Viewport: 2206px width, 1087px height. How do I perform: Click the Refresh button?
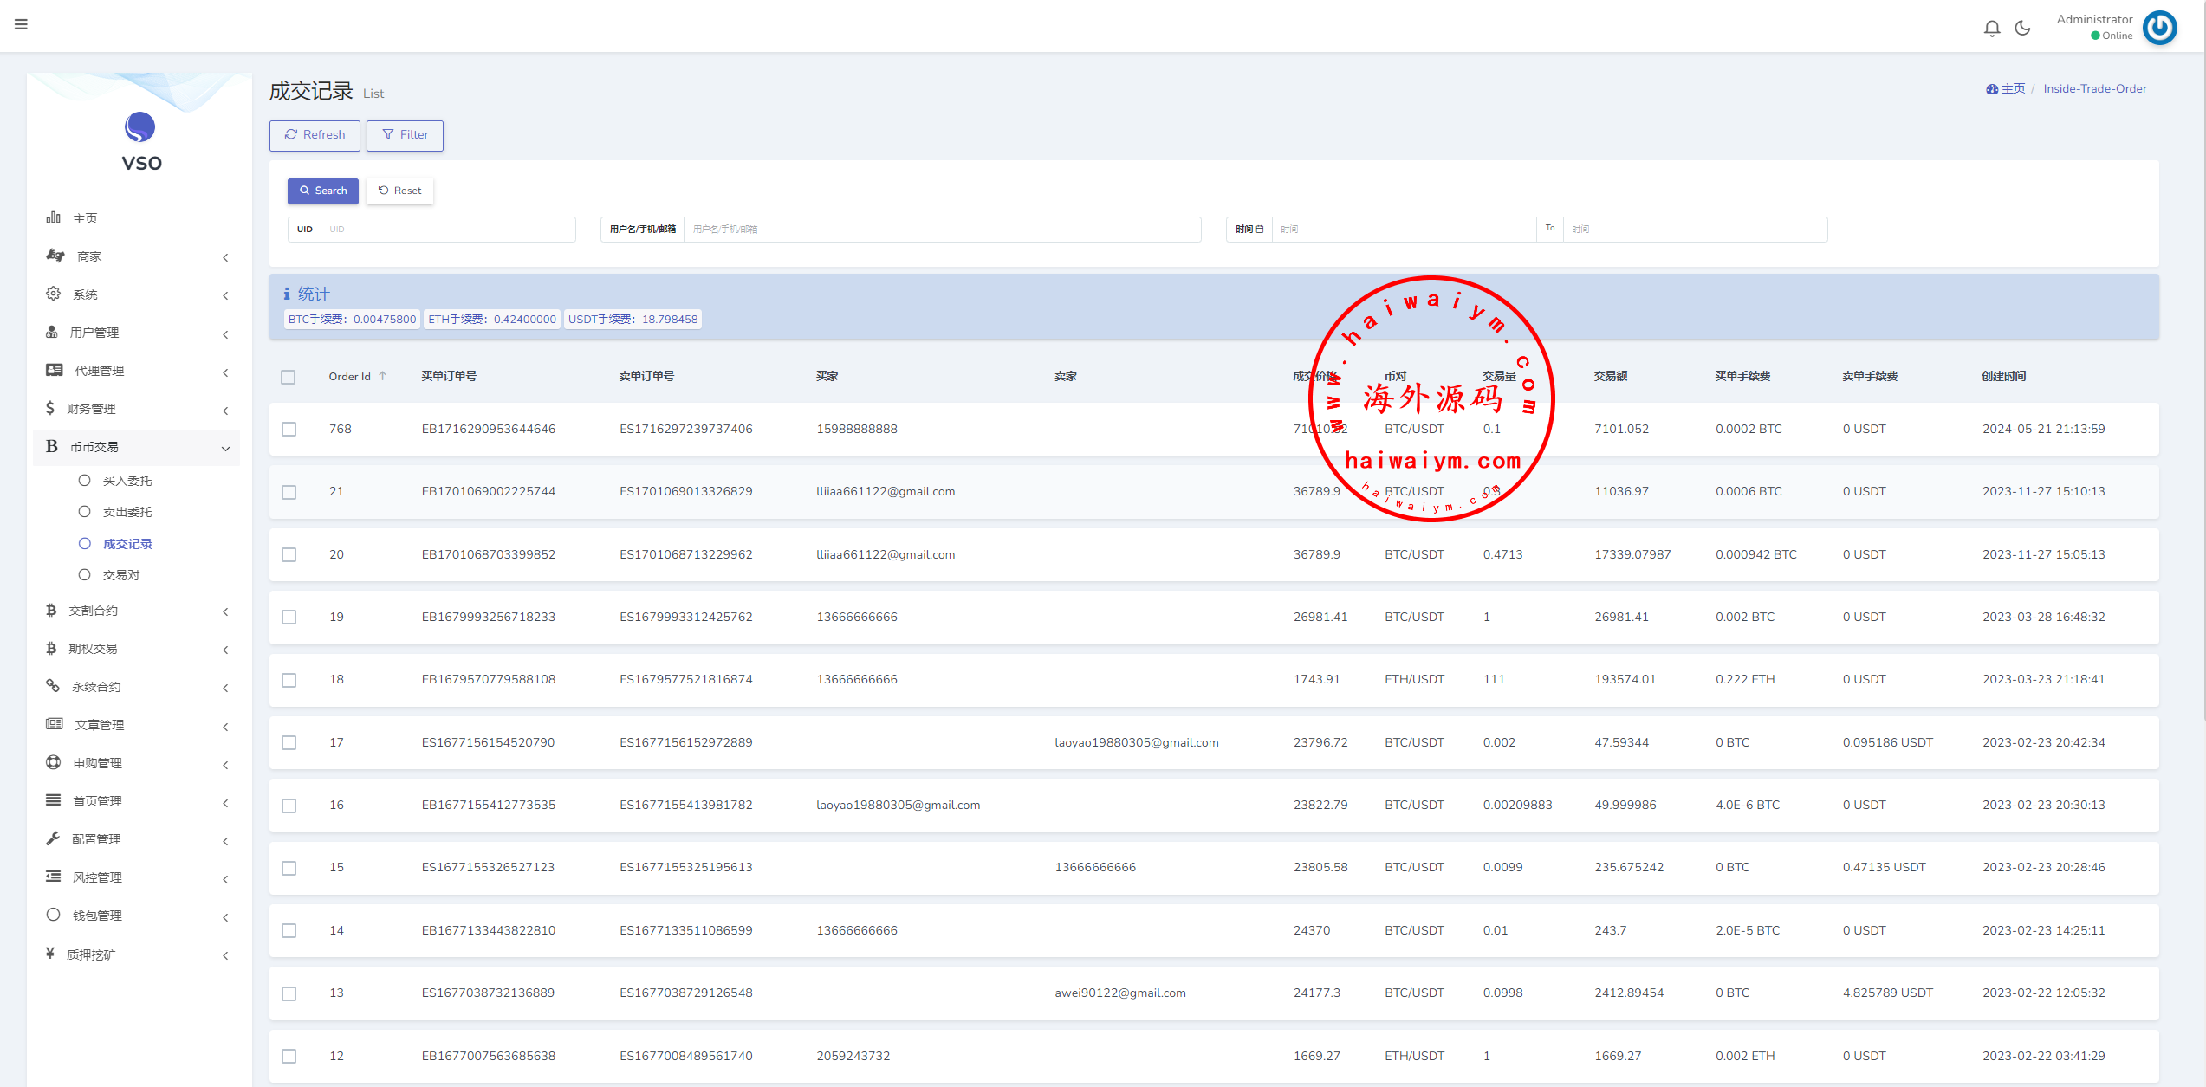(315, 135)
